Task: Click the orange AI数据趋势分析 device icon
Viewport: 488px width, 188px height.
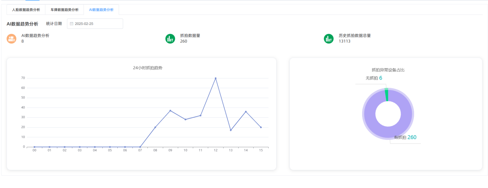Action: coord(12,38)
